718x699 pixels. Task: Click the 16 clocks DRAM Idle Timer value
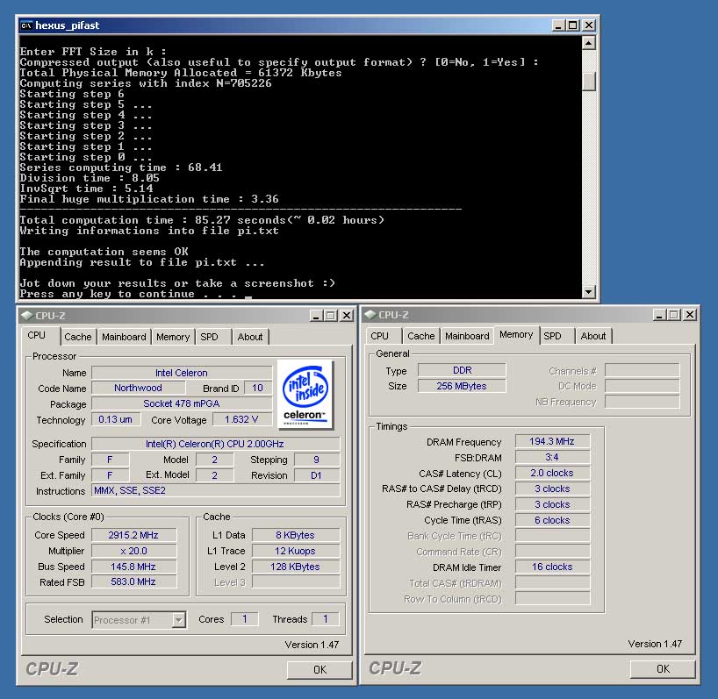click(x=553, y=567)
